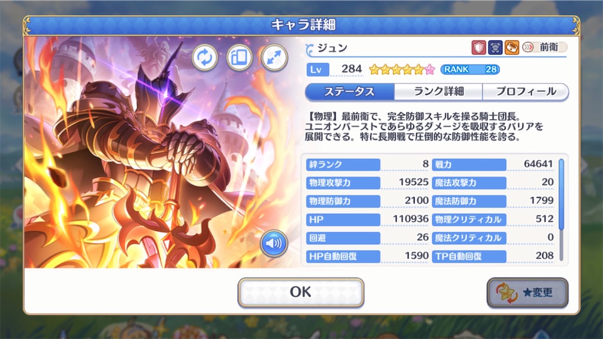Screen dimensions: 603x339
Task: Switch to the ステータス tab
Action: click(x=350, y=92)
